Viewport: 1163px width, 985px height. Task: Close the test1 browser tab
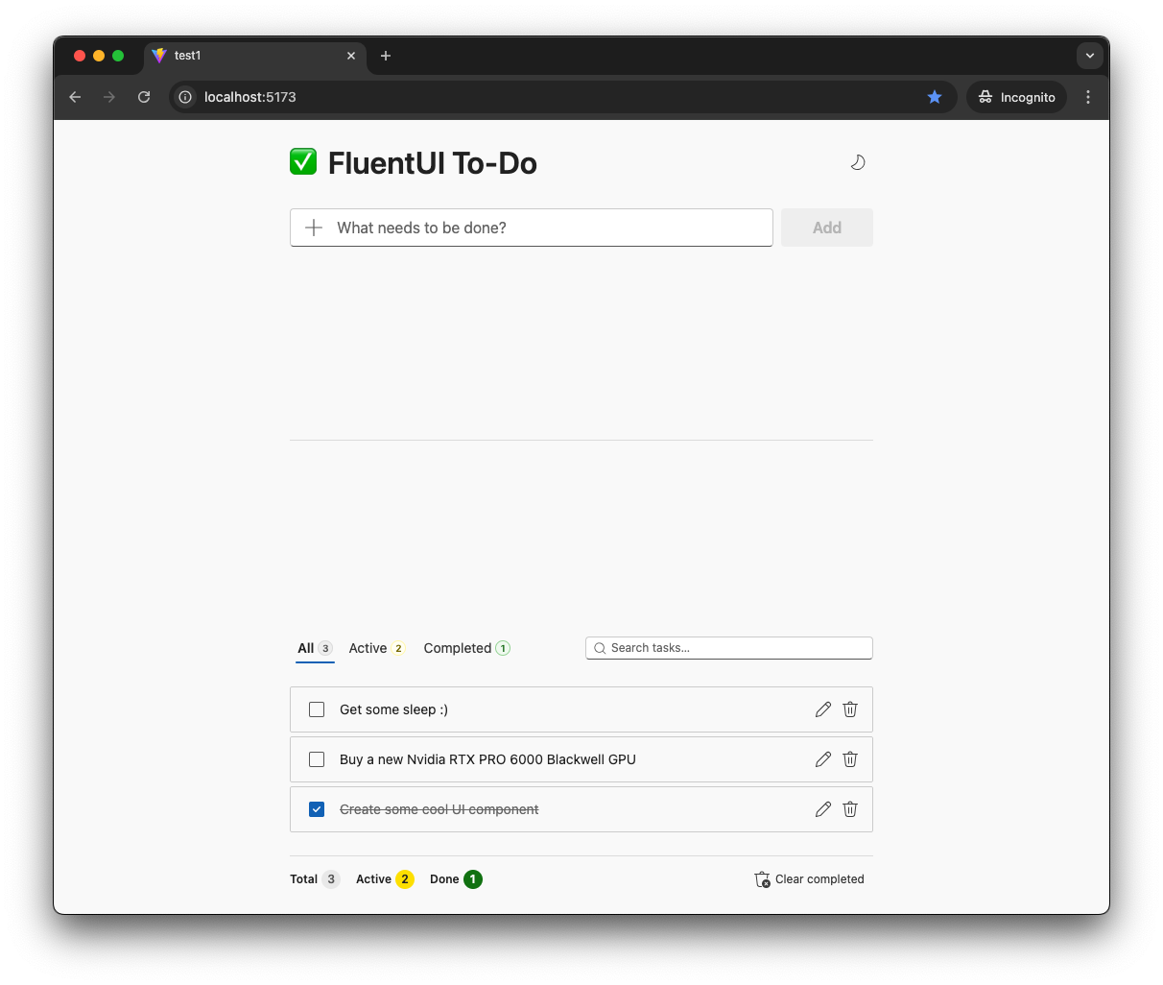351,56
